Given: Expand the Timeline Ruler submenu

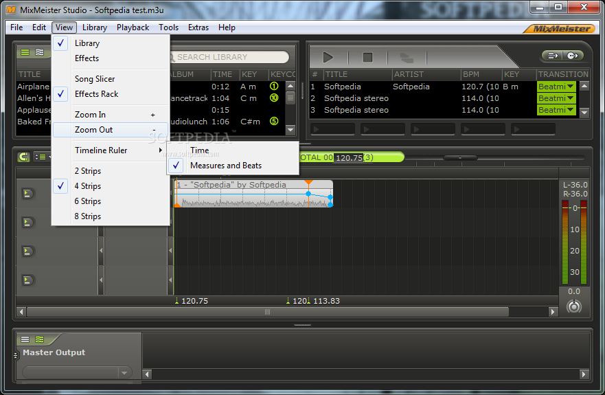Looking at the screenshot, I should point(111,150).
